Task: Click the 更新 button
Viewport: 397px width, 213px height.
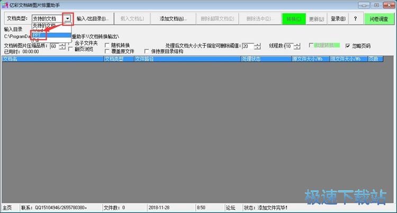Action: point(317,19)
